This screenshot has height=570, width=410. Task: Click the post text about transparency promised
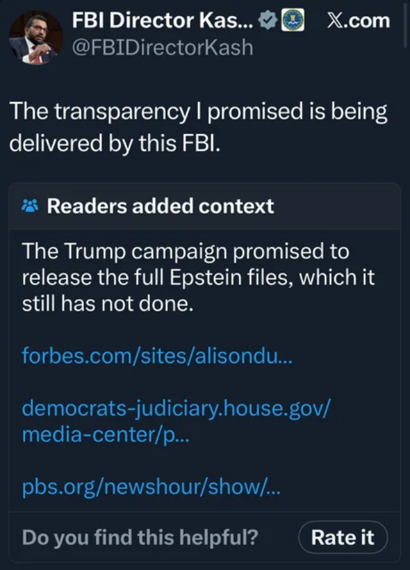(x=198, y=112)
